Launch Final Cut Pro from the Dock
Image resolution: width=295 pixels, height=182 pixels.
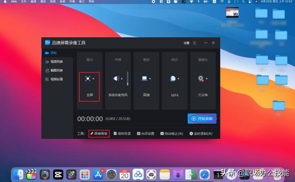[x=31, y=175]
